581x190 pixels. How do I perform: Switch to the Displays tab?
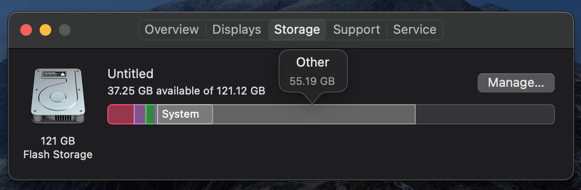click(x=237, y=29)
